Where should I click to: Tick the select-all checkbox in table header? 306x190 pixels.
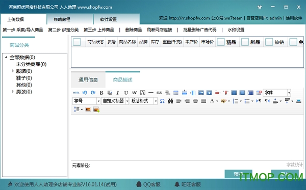click(76, 42)
